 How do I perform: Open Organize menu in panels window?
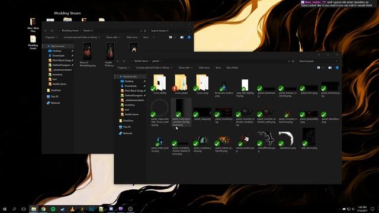124,68
